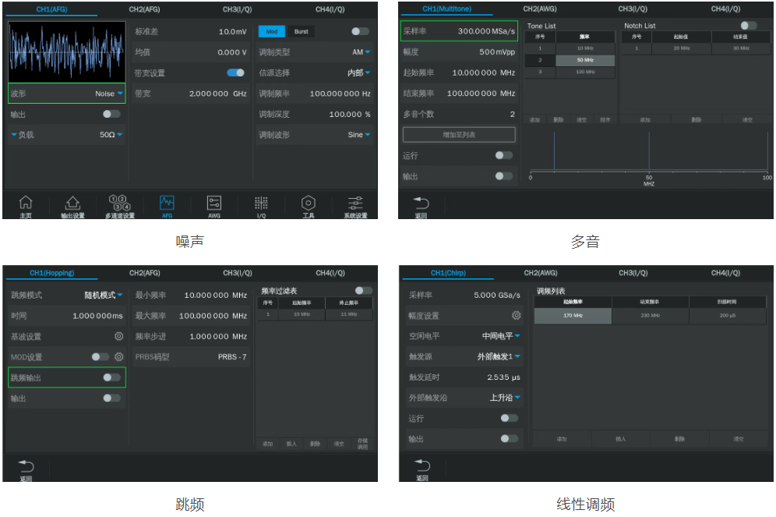
Task: Open the 工具 tools hexagon icon
Action: click(x=309, y=205)
